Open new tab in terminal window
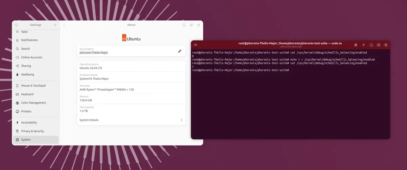The image size is (407, 170). point(195,45)
